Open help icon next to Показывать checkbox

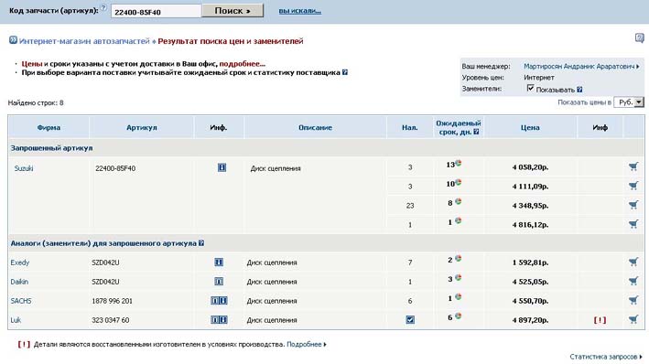click(x=579, y=90)
